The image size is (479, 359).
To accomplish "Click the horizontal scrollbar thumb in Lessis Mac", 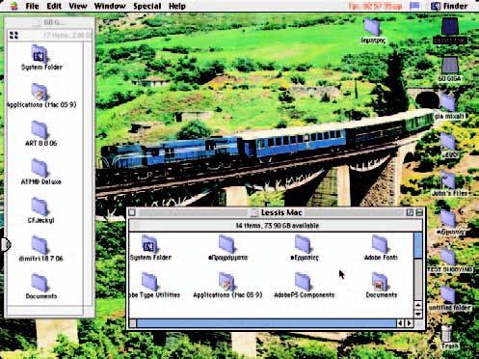I will pyautogui.click(x=266, y=323).
